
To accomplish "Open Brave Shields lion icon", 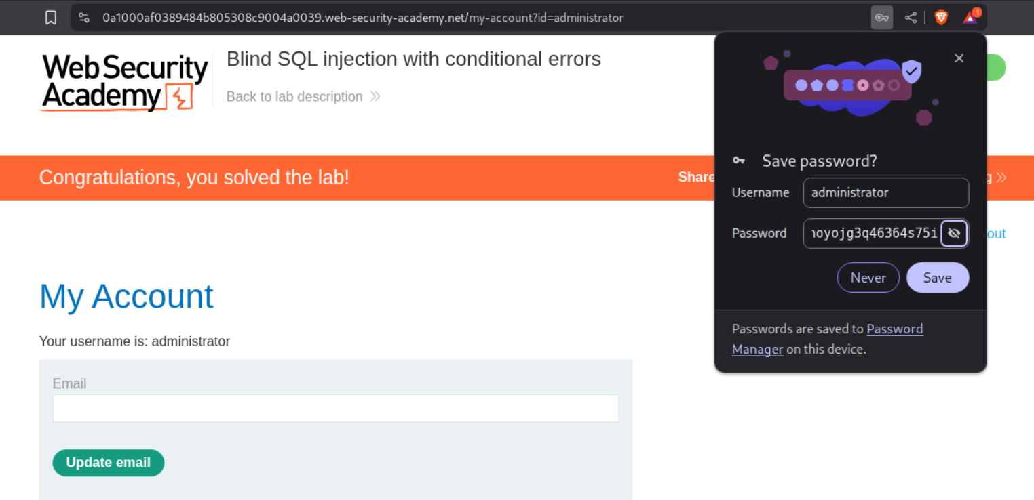I will [x=941, y=18].
